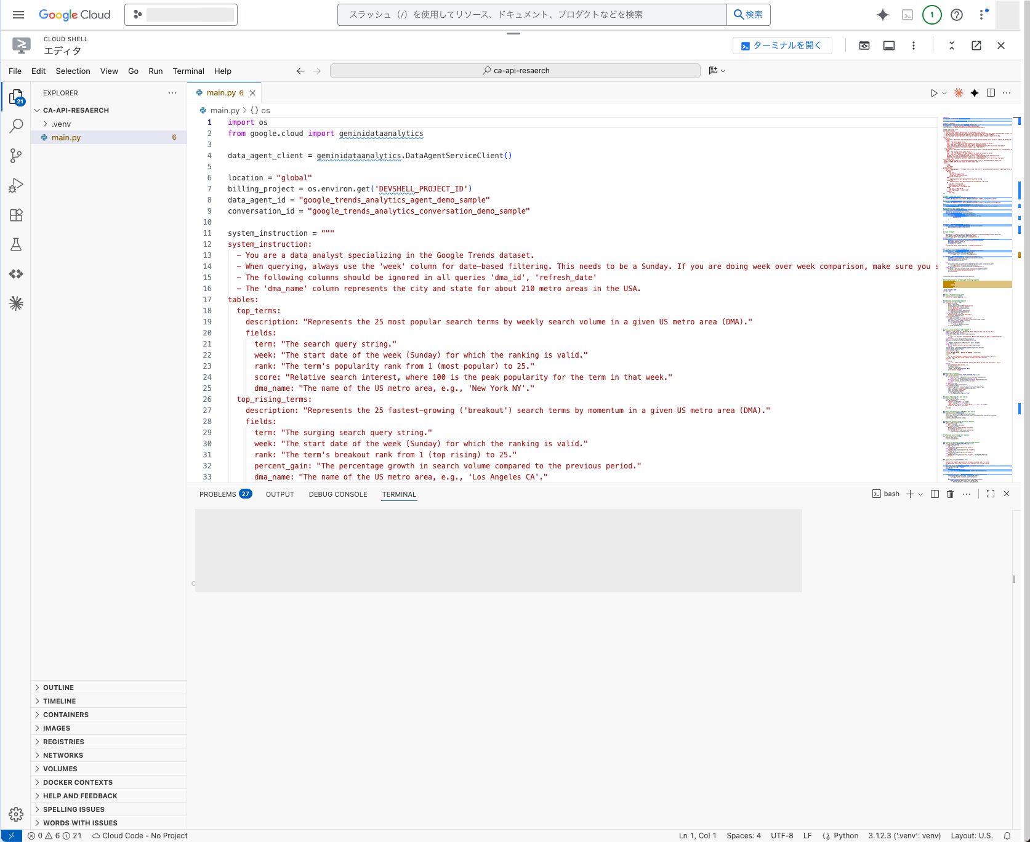Open the Testing flask view
The height and width of the screenshot is (842, 1030).
click(x=17, y=244)
